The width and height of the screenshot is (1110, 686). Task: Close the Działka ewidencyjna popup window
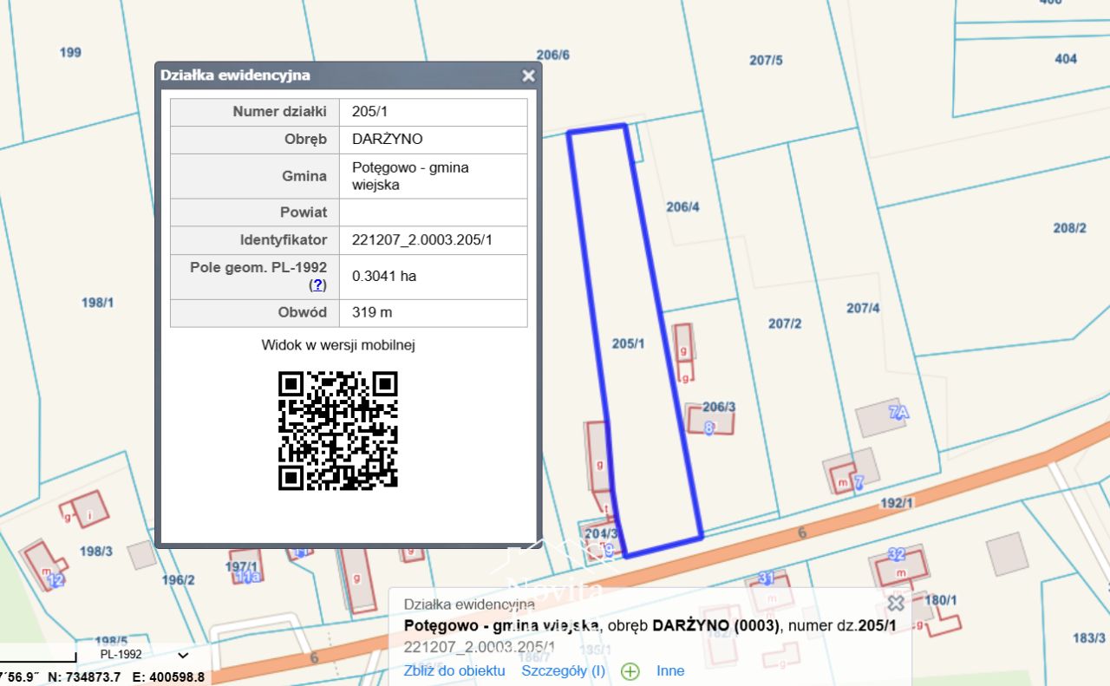click(x=528, y=75)
